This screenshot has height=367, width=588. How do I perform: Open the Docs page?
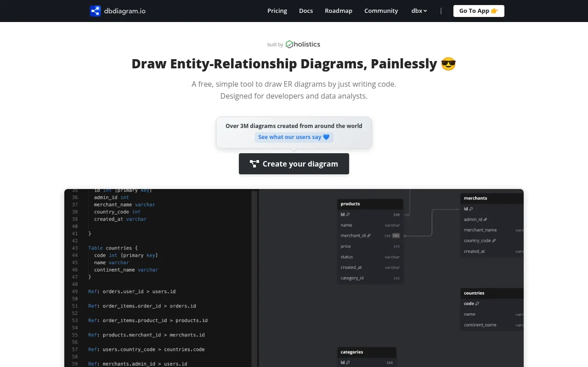point(306,11)
